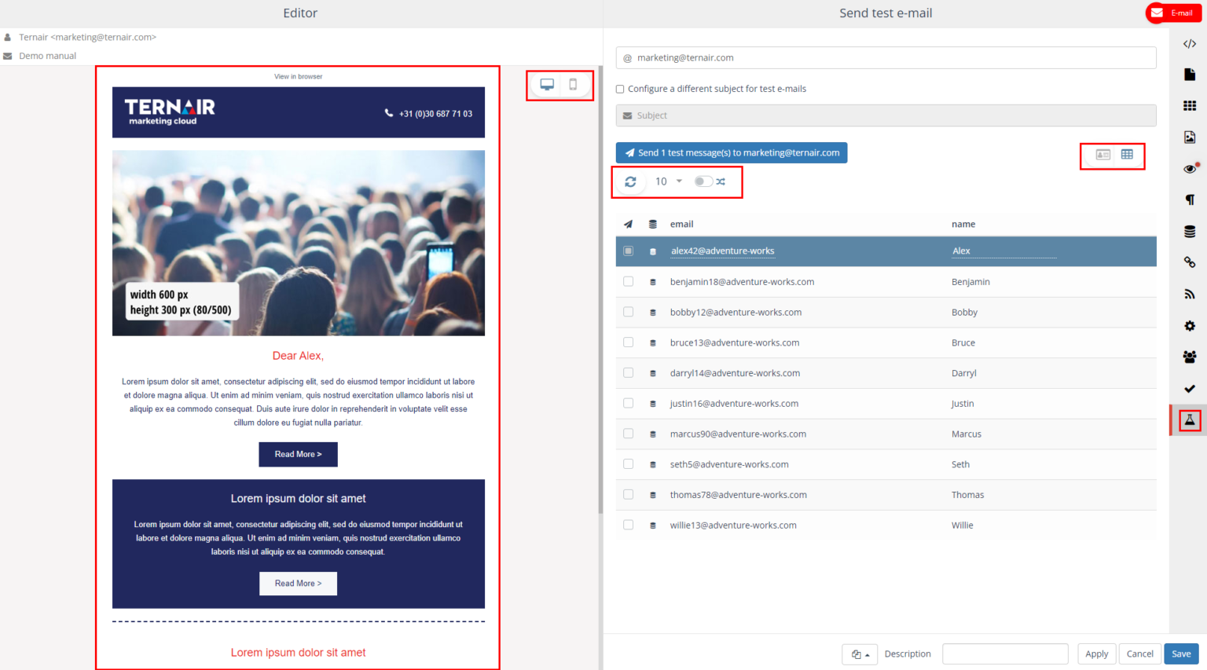Viewport: 1207px width, 670px height.
Task: Send 1 test message to marketing@ternair.com
Action: 732,153
